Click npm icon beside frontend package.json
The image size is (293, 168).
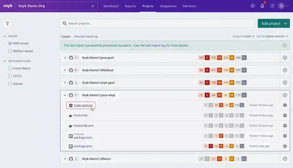click(71, 136)
